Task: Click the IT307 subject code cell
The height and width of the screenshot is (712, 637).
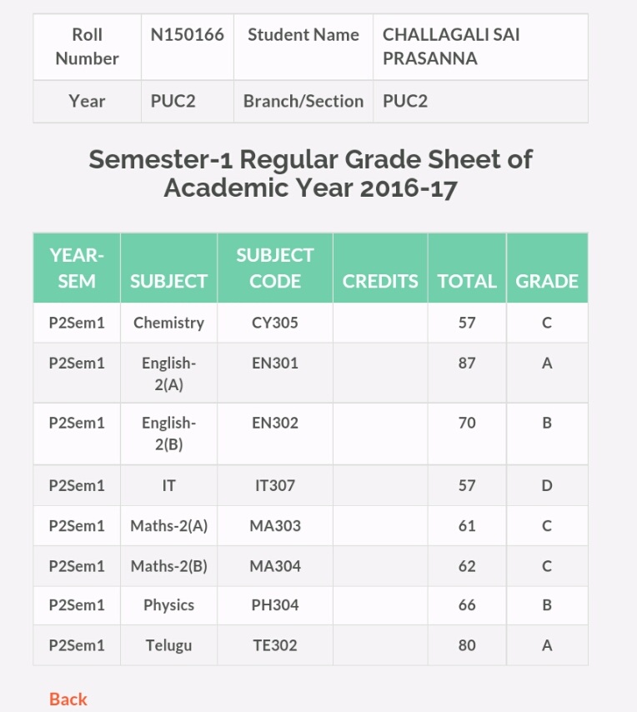Action: [x=275, y=485]
